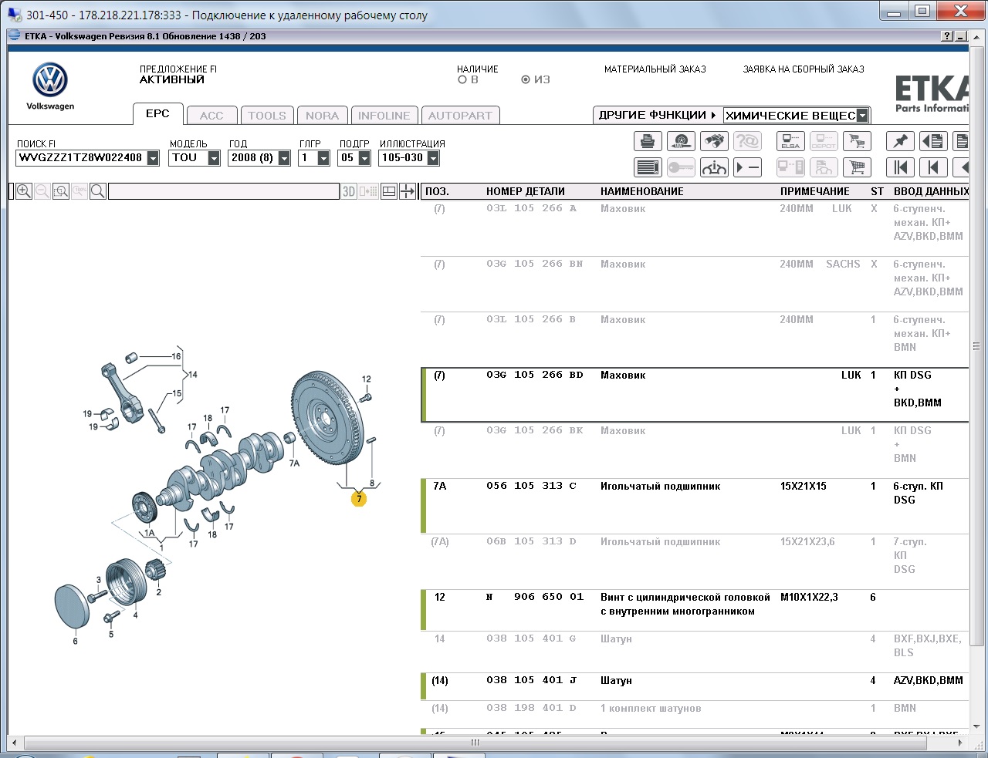
Task: Click the ПРИМЕЧАНИЕ column header
Action: (x=815, y=191)
